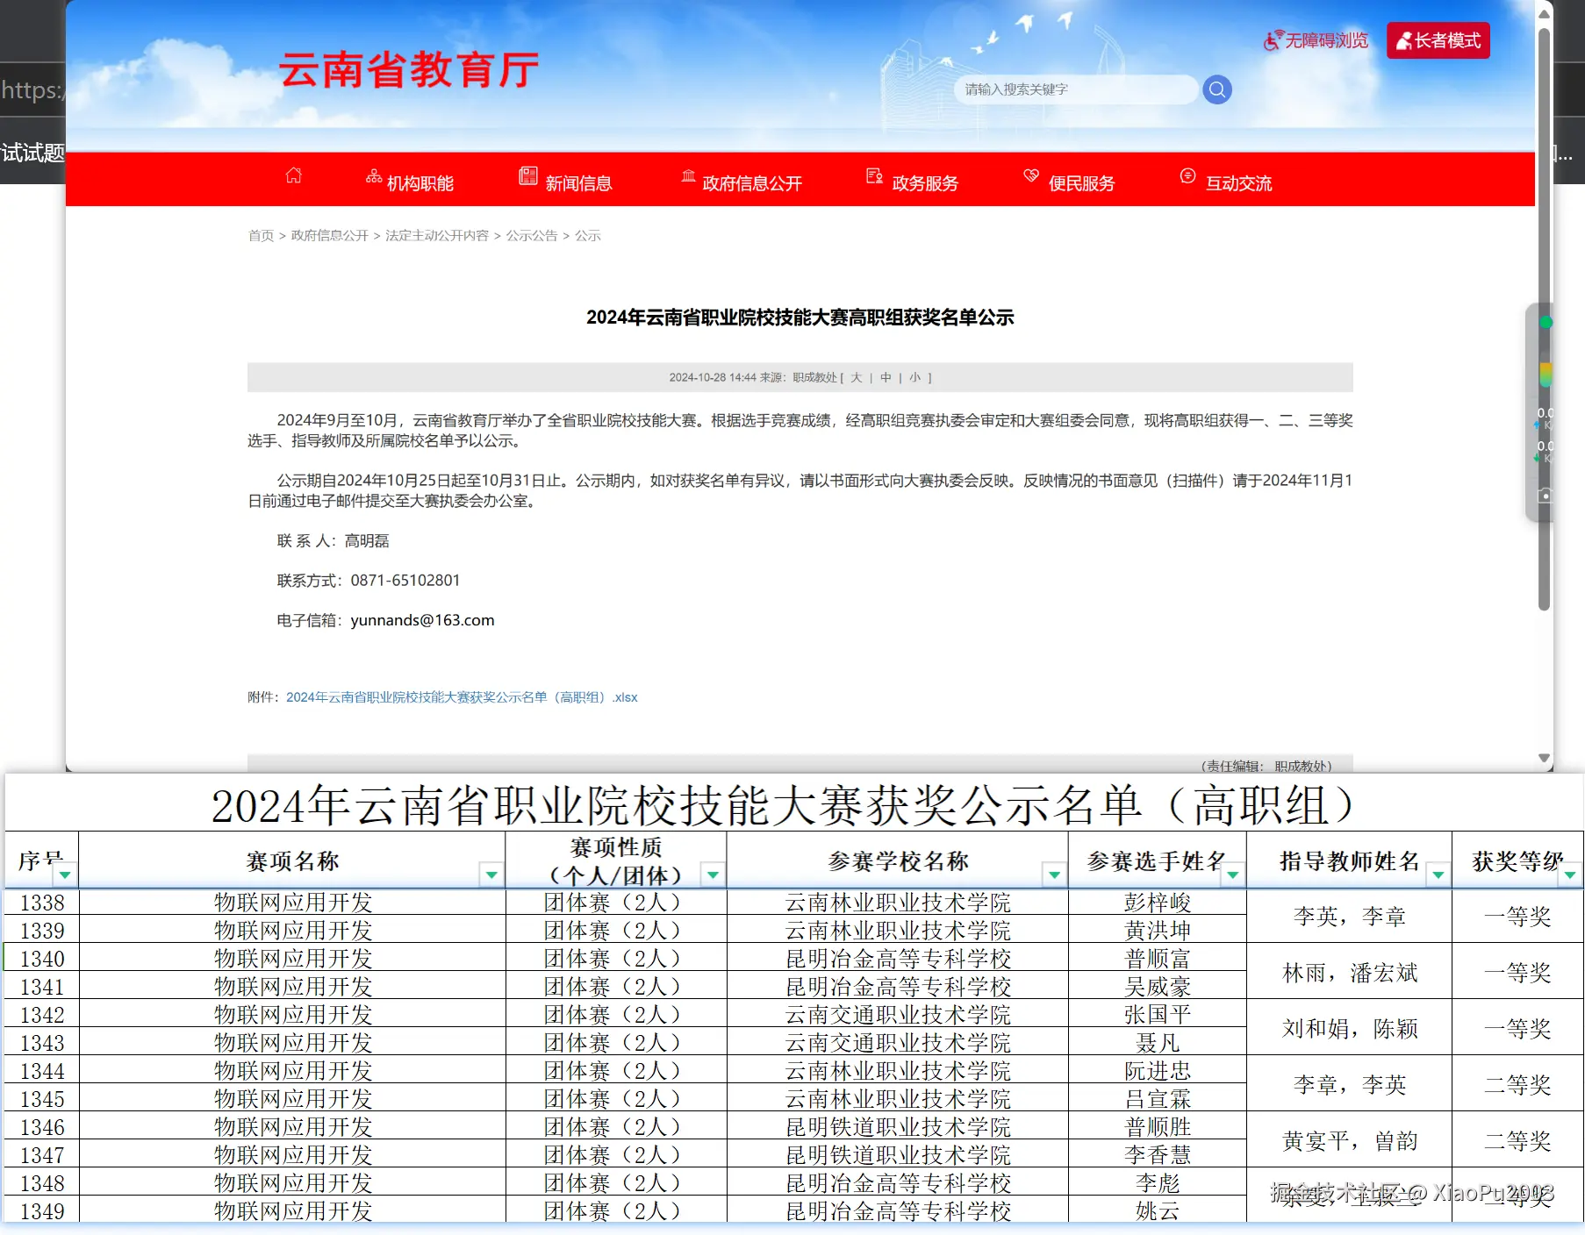The width and height of the screenshot is (1585, 1235).
Task: Open filter dropdown on 获奖等级 column
Action: point(1569,874)
